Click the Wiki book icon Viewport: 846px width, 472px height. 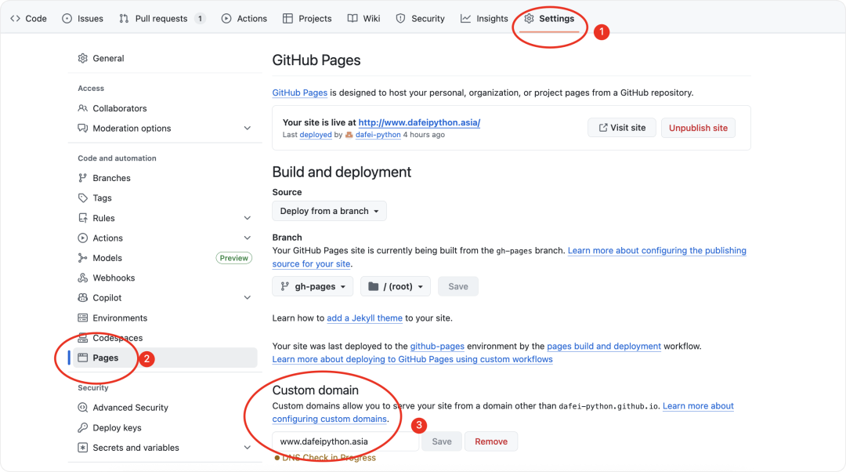pyautogui.click(x=352, y=18)
